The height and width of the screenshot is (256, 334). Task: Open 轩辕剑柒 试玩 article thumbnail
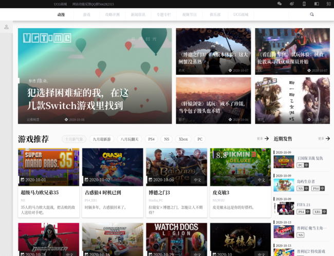(213, 101)
